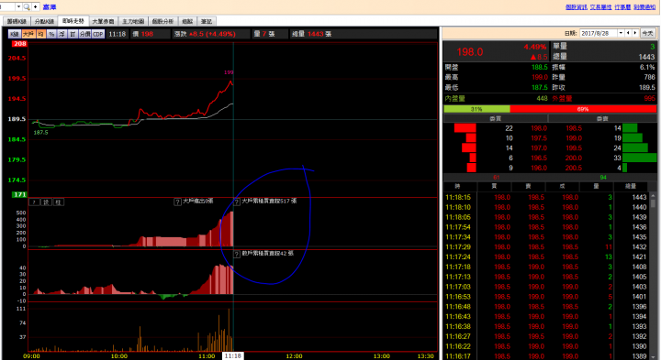This screenshot has height=360, width=661.
Task: Select the tick row at 11:16:53
Action: click(x=546, y=297)
